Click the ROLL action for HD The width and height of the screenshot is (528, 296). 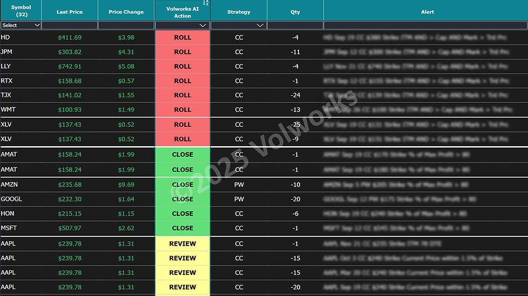pos(183,38)
